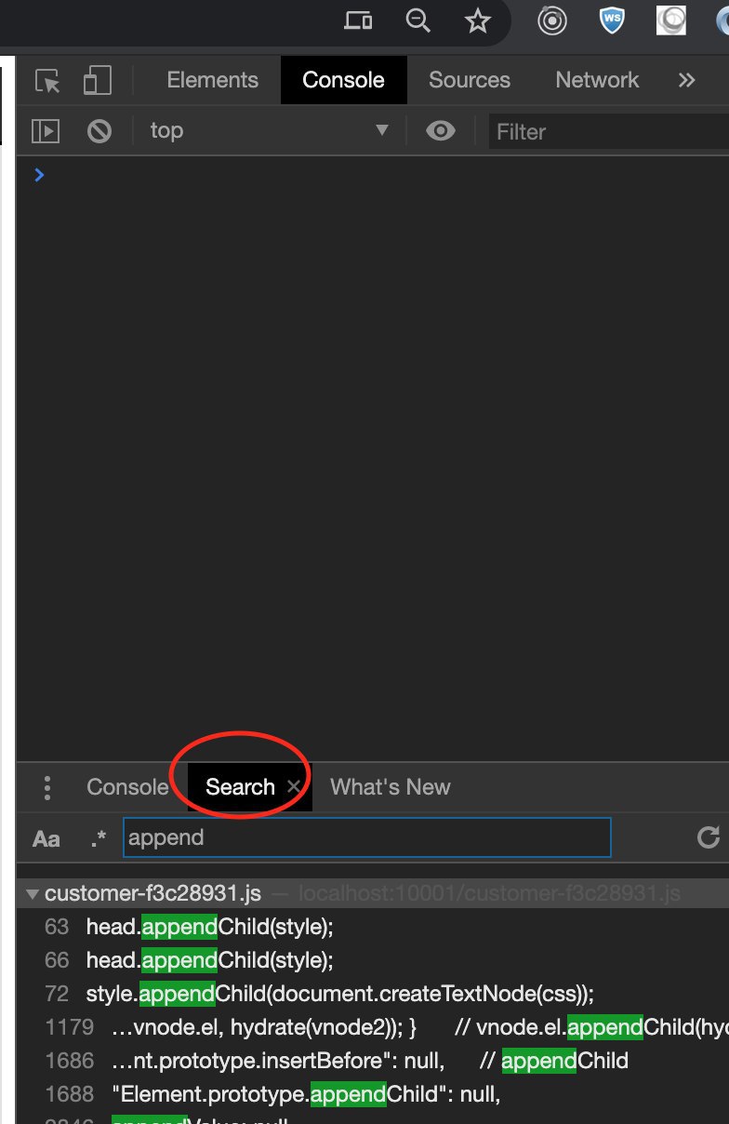Open the What's New drawer tab
The image size is (729, 1124).
click(391, 787)
